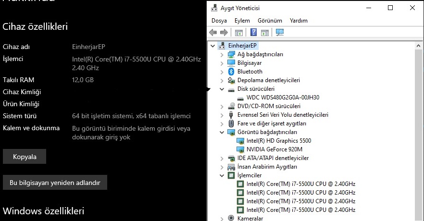Click the Disk sürücüleri drive icon
424x221 pixels.
pos(231,89)
